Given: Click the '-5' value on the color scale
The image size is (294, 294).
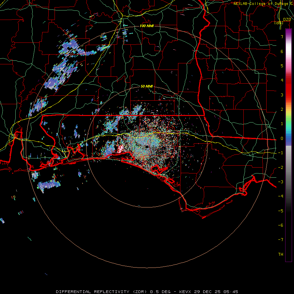Looking at the screenshot, I should (281, 211).
